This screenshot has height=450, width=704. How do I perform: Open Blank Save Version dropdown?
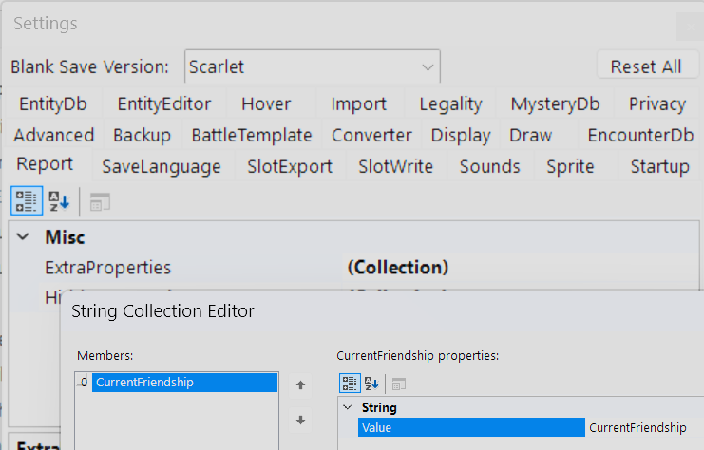tap(426, 67)
